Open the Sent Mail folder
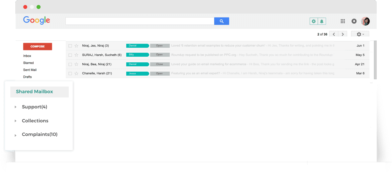 pos(30,70)
